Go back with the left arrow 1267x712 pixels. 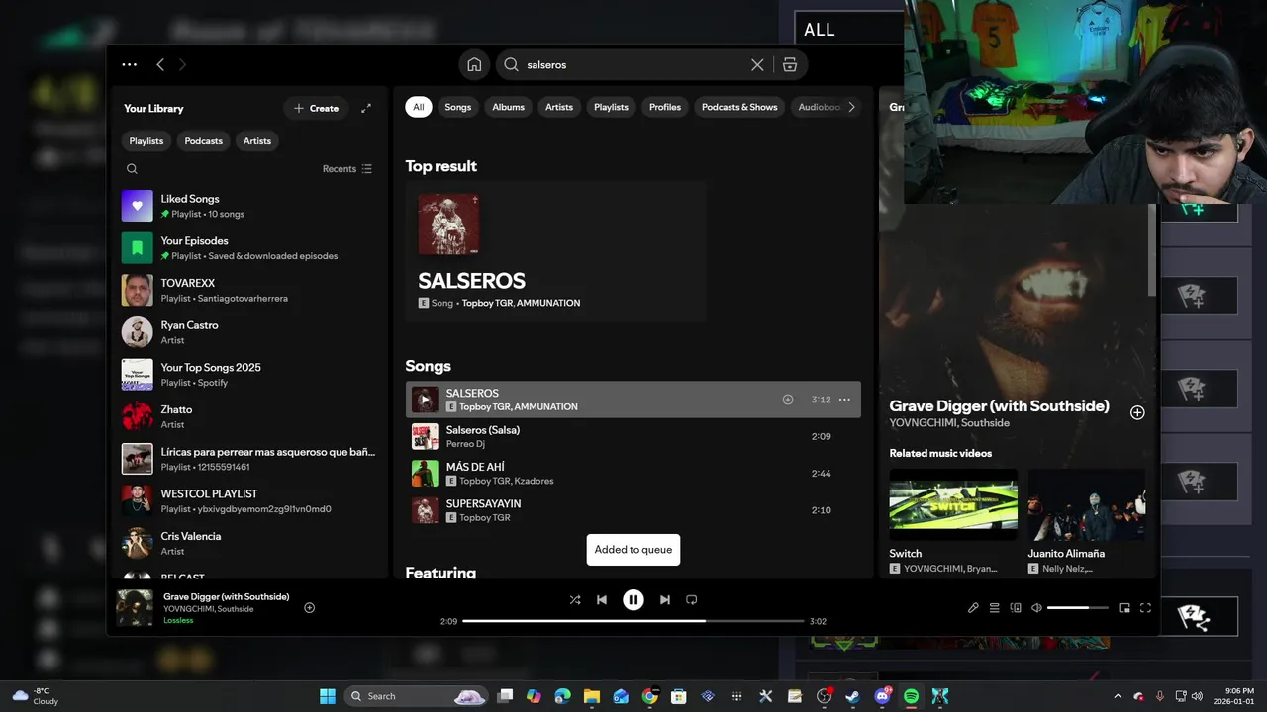pos(160,64)
